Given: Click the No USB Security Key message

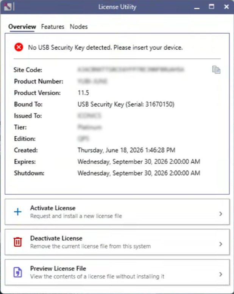Looking at the screenshot, I should pyautogui.click(x=105, y=47).
